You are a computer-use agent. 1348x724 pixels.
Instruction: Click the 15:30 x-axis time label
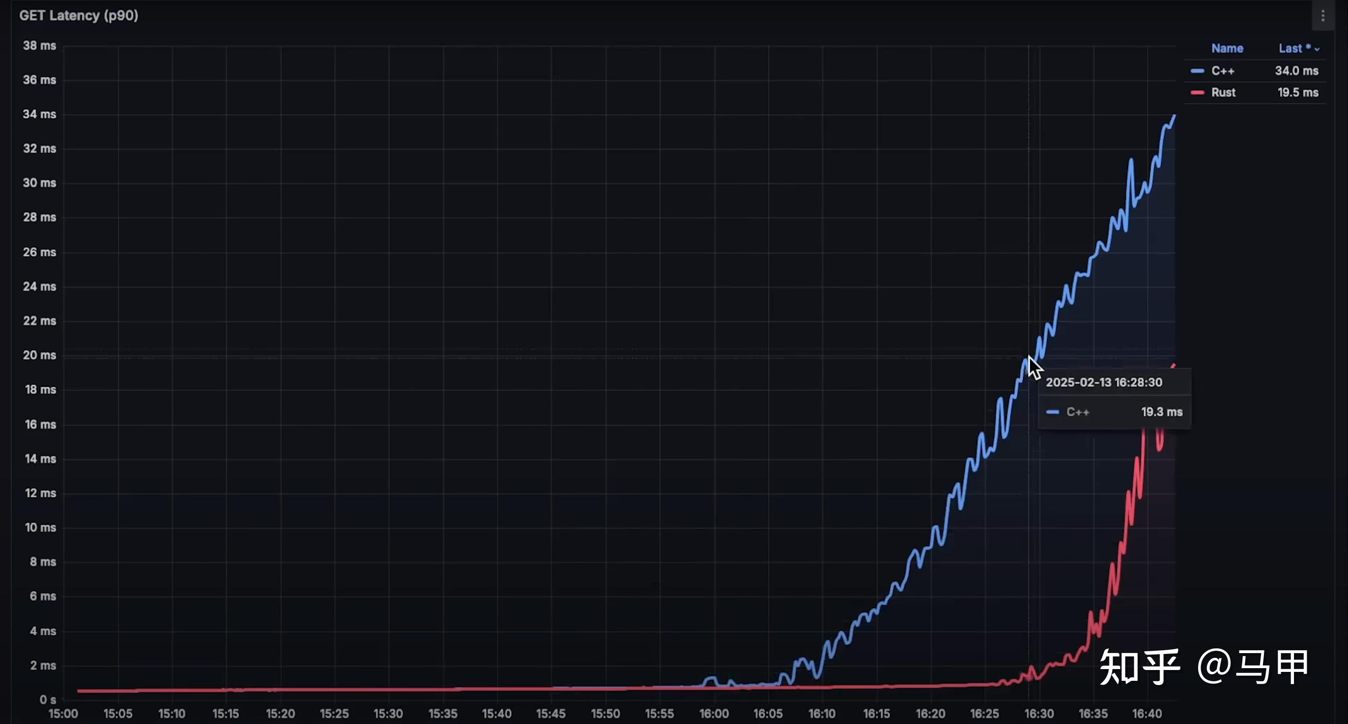click(x=388, y=714)
